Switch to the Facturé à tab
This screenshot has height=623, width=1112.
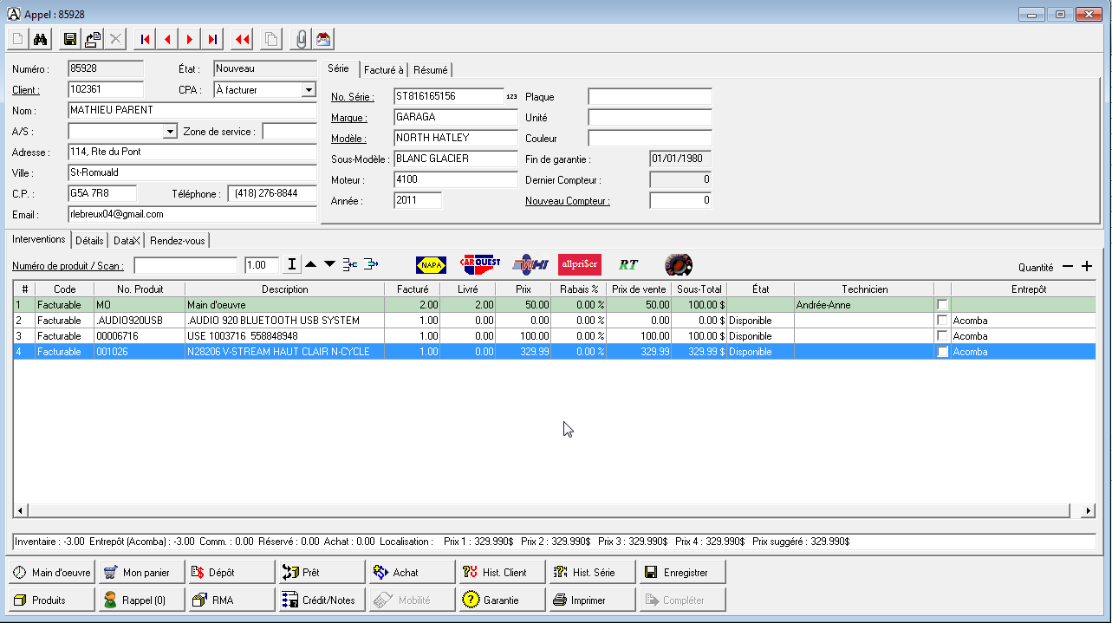(x=383, y=70)
